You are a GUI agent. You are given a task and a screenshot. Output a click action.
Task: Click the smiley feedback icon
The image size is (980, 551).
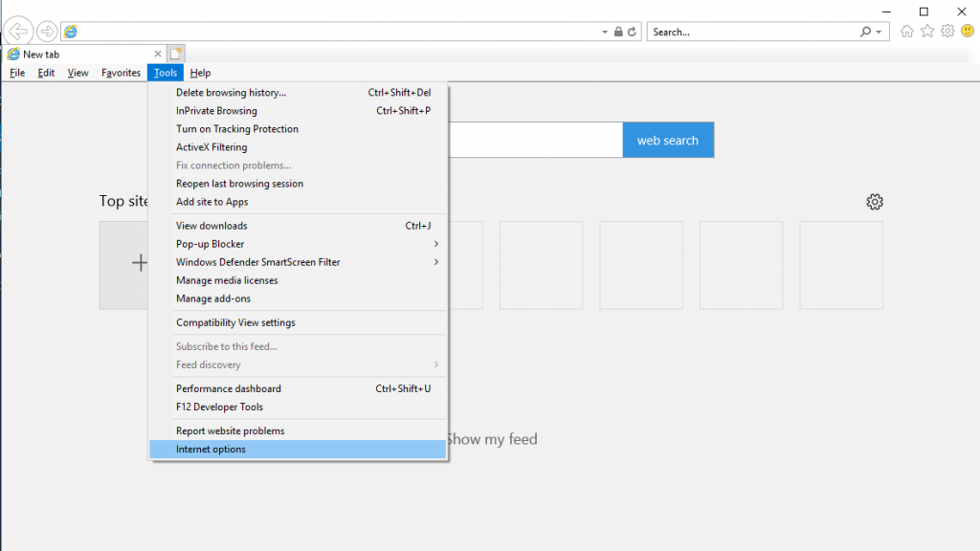point(968,31)
